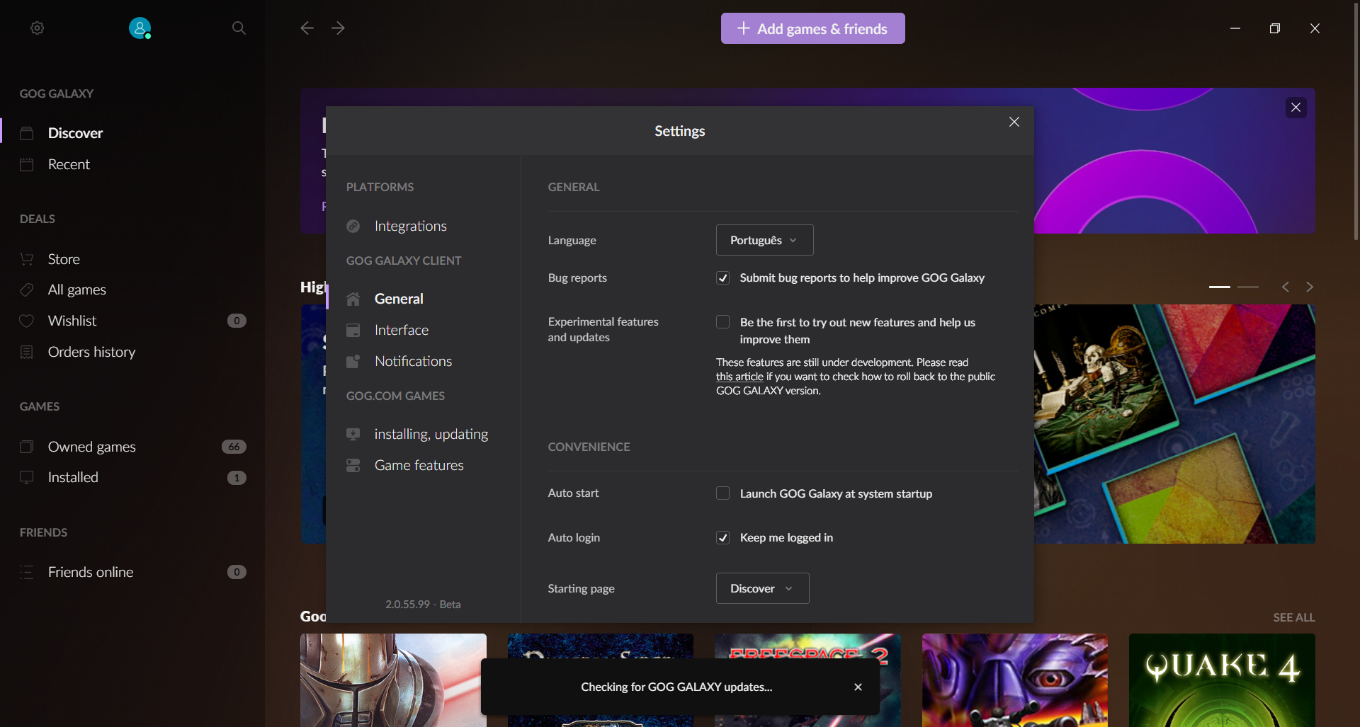The image size is (1360, 727).
Task: Click the Friends online list icon
Action: (x=27, y=572)
